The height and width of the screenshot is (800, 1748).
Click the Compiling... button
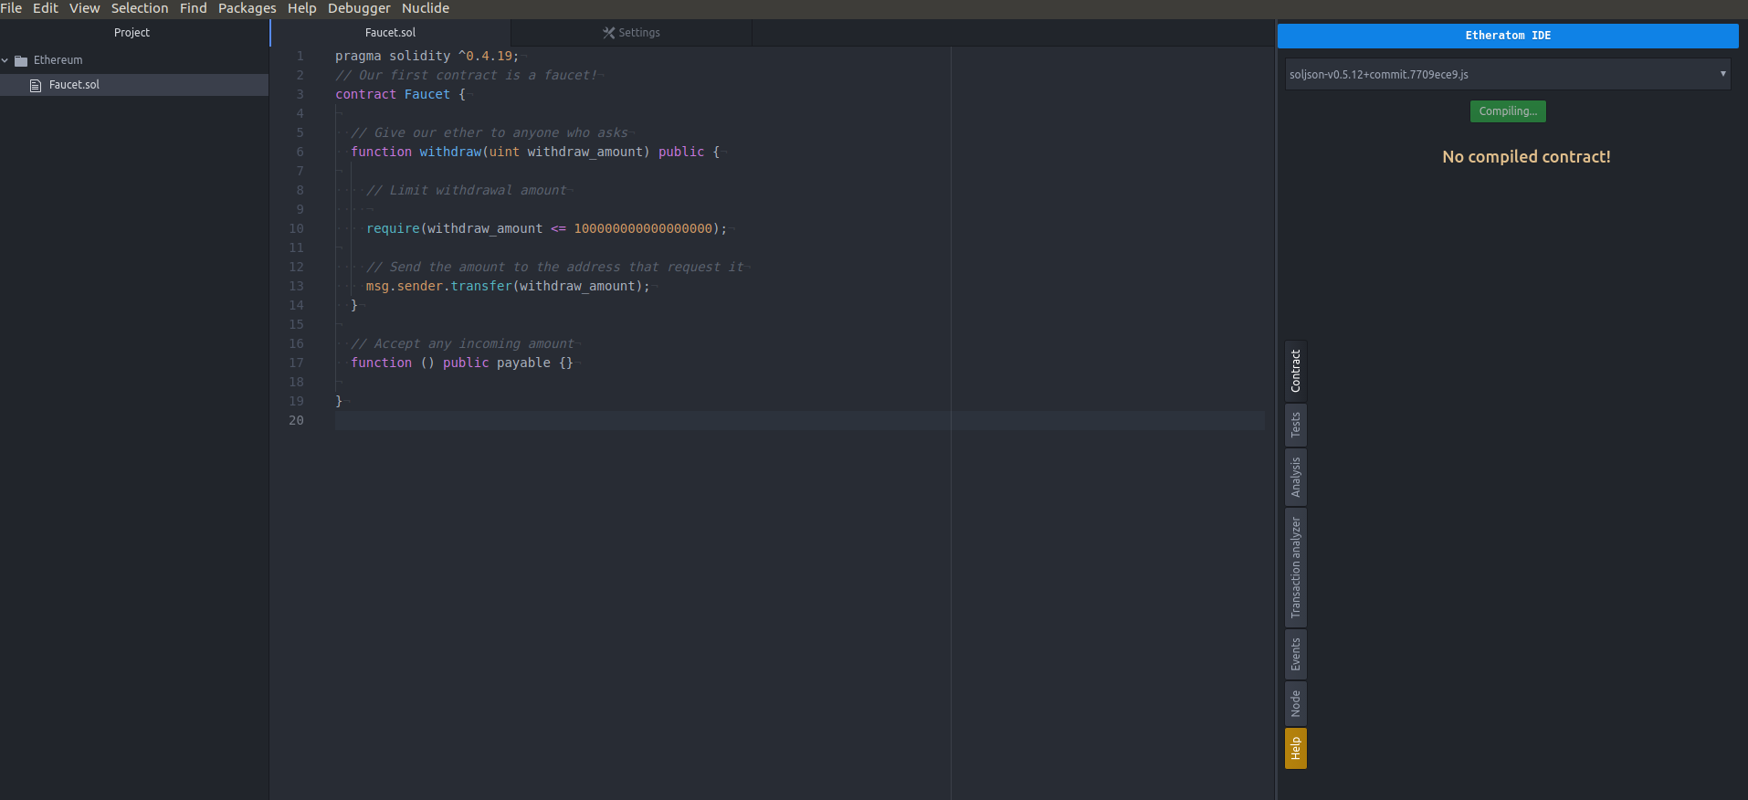coord(1508,111)
